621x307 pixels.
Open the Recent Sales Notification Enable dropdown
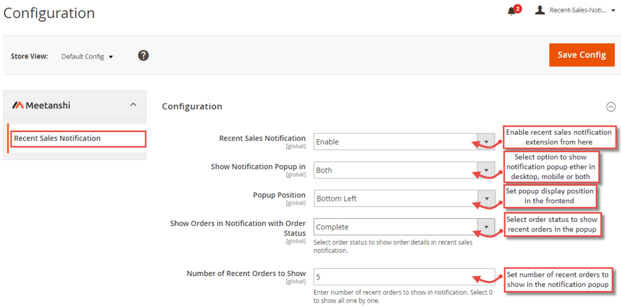404,141
